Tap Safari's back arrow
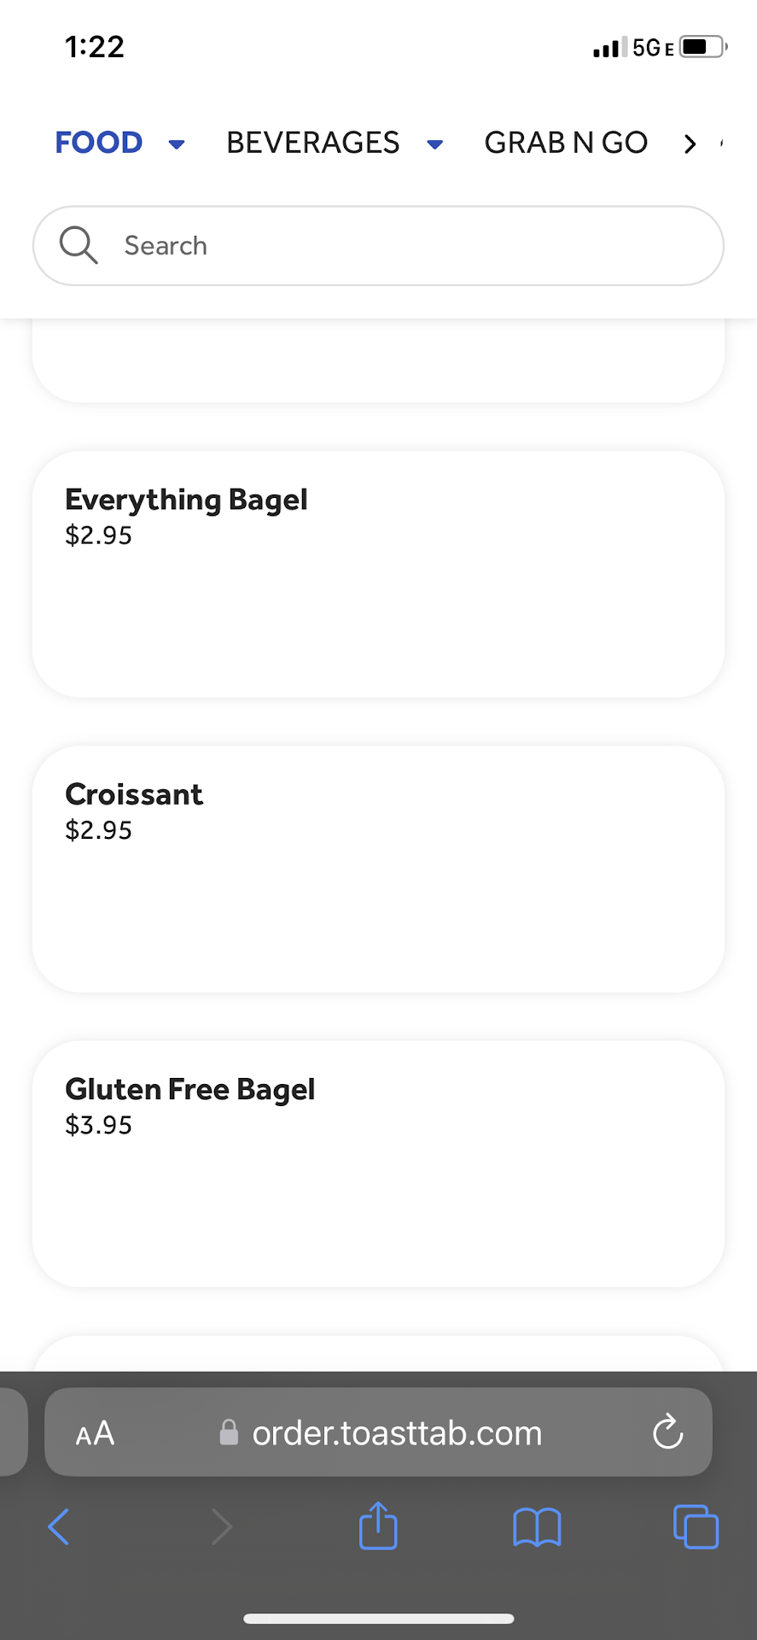Screen dimensions: 757x1640 [58, 1526]
